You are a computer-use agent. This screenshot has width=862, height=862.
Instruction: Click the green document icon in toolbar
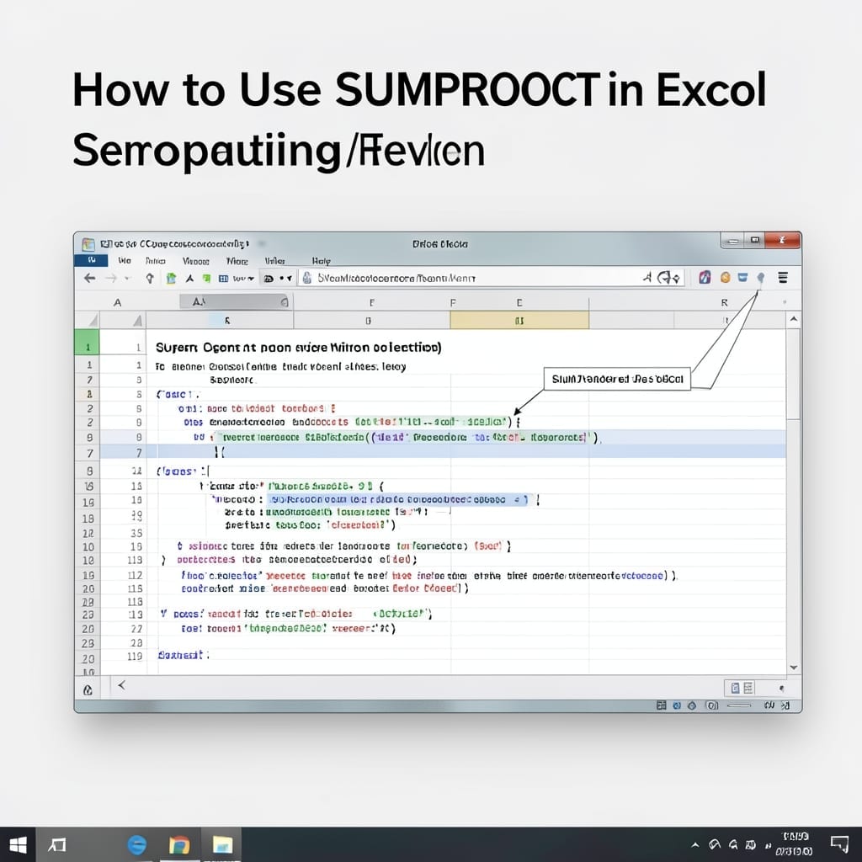(x=171, y=278)
